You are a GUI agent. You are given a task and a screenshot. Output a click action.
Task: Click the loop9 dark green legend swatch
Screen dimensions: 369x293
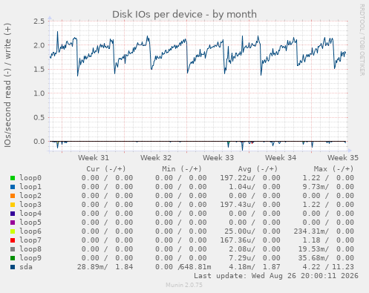coord(13,258)
